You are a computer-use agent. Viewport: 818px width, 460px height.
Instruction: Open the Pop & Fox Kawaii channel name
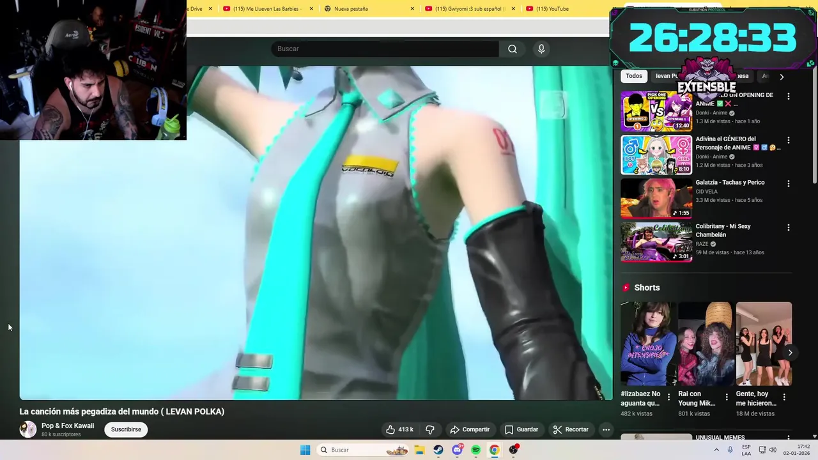click(68, 425)
